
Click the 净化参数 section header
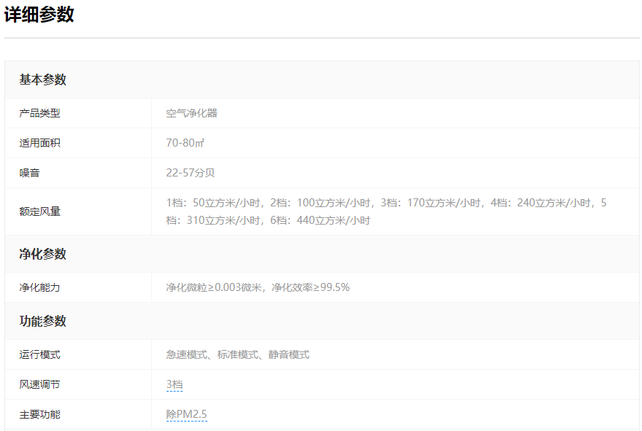click(42, 254)
